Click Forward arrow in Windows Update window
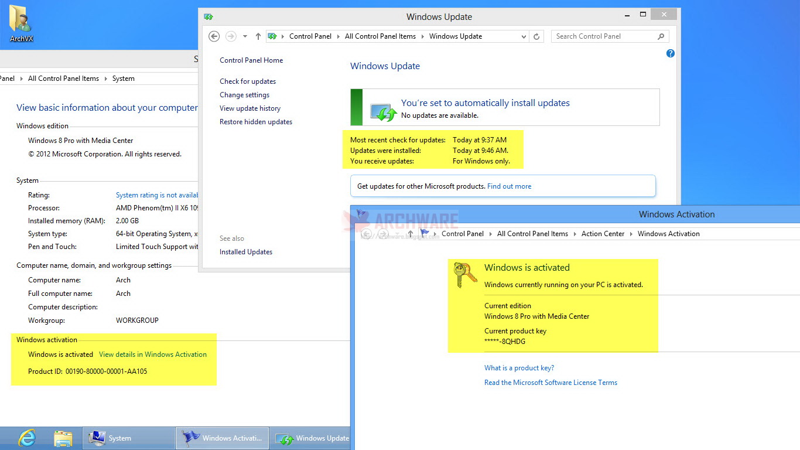Image resolution: width=800 pixels, height=450 pixels. tap(231, 36)
